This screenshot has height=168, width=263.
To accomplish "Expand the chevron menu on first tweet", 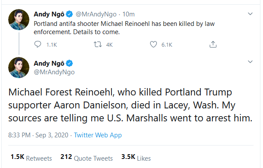I will tap(250, 14).
